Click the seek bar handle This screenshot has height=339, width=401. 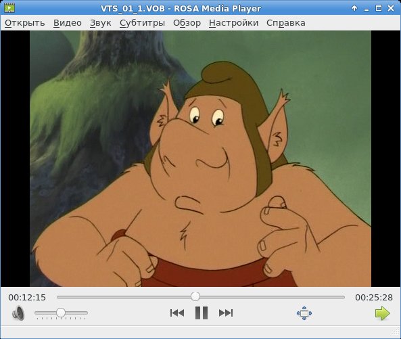[195, 297]
